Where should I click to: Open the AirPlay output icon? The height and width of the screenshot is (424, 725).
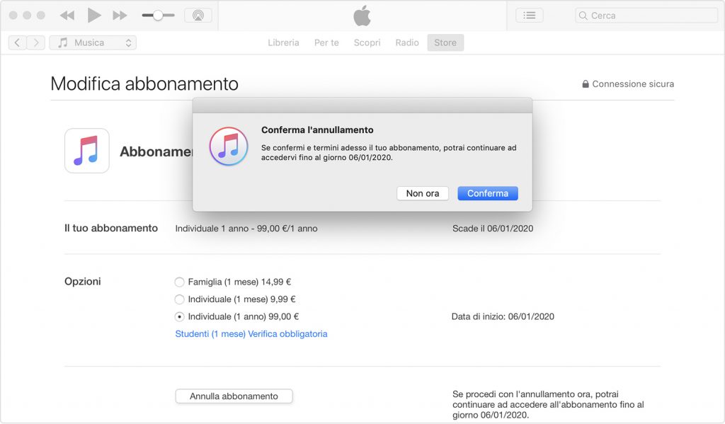point(198,16)
